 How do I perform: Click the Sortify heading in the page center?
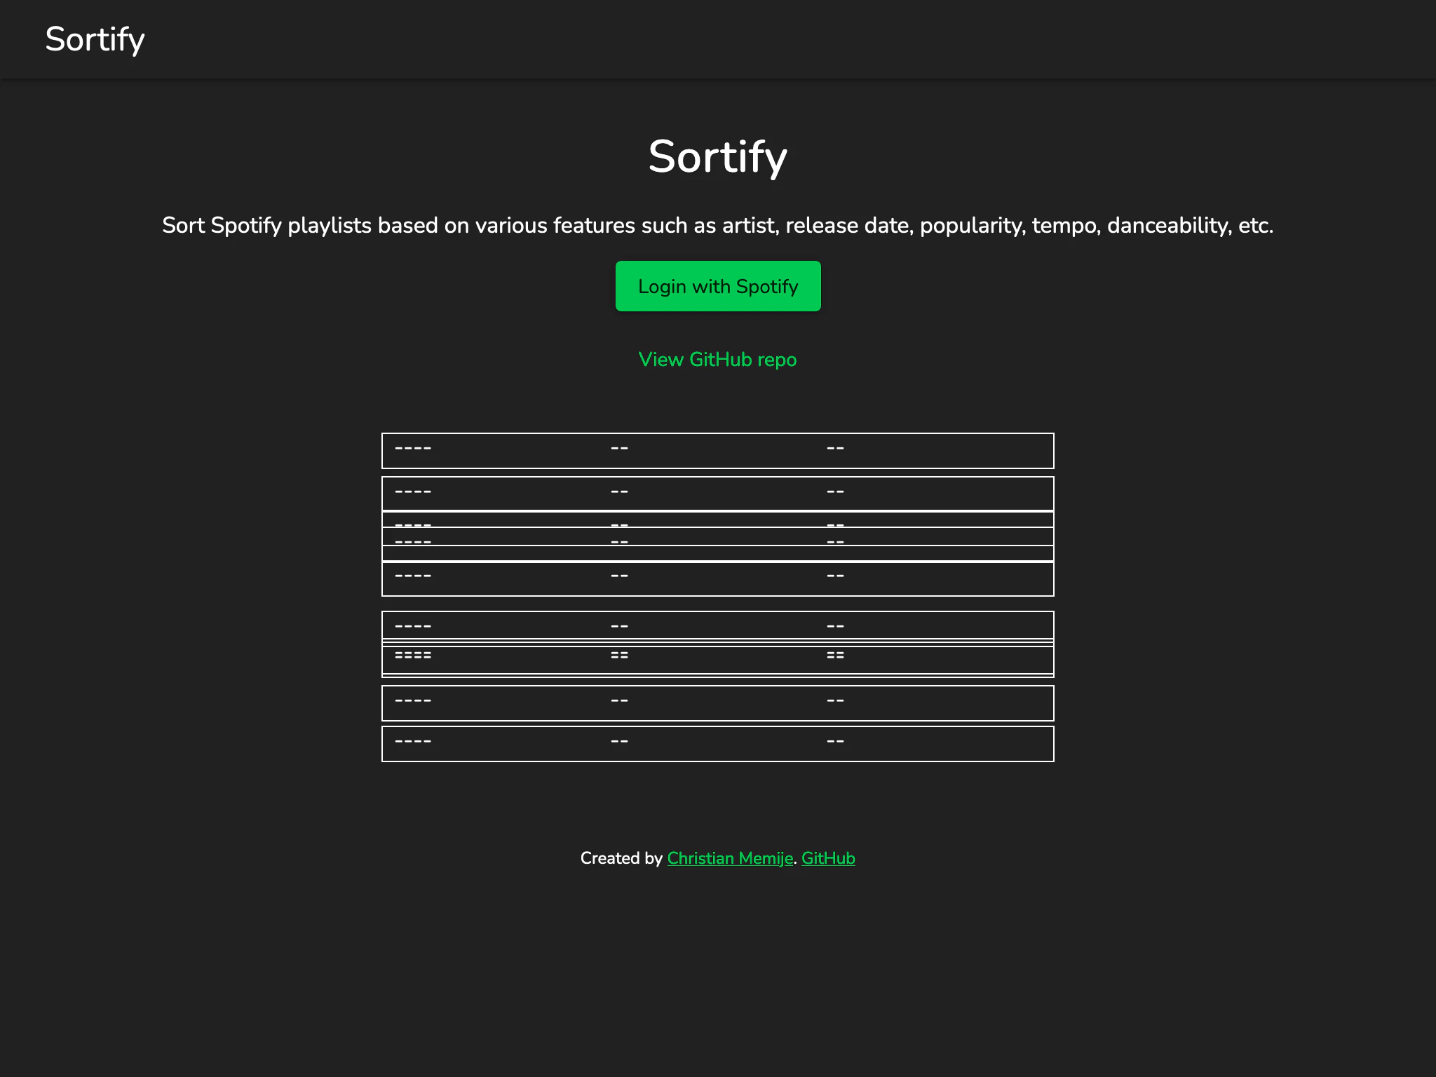(x=717, y=157)
